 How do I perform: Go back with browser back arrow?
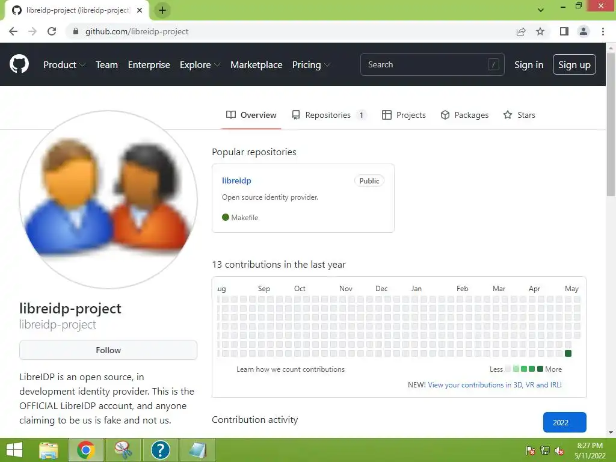(13, 31)
